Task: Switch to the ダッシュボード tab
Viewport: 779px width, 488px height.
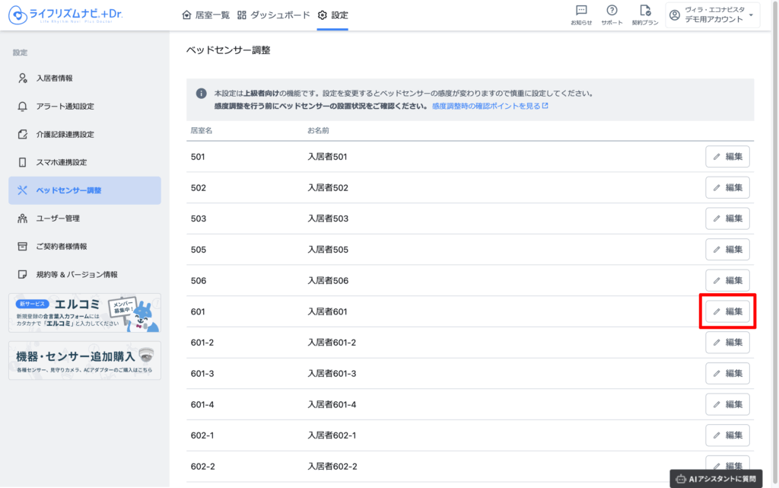Action: point(274,15)
